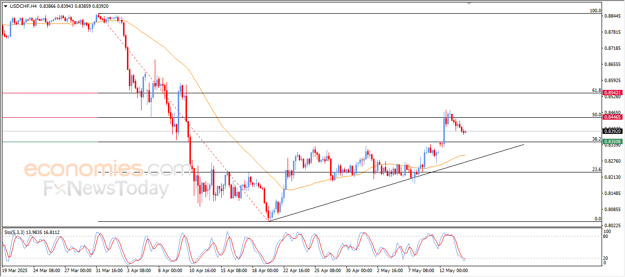Click the 3 Apr 08:00 time label
Image resolution: width=625 pixels, height=277 pixels.
(140, 270)
